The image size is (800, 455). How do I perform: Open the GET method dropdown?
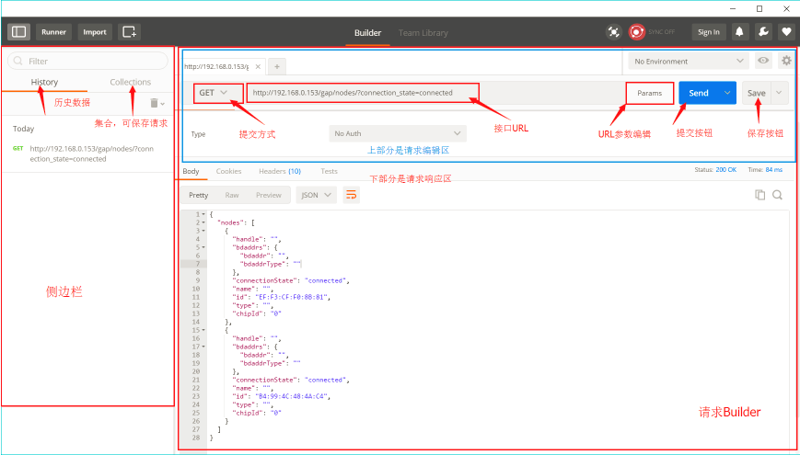click(x=214, y=93)
